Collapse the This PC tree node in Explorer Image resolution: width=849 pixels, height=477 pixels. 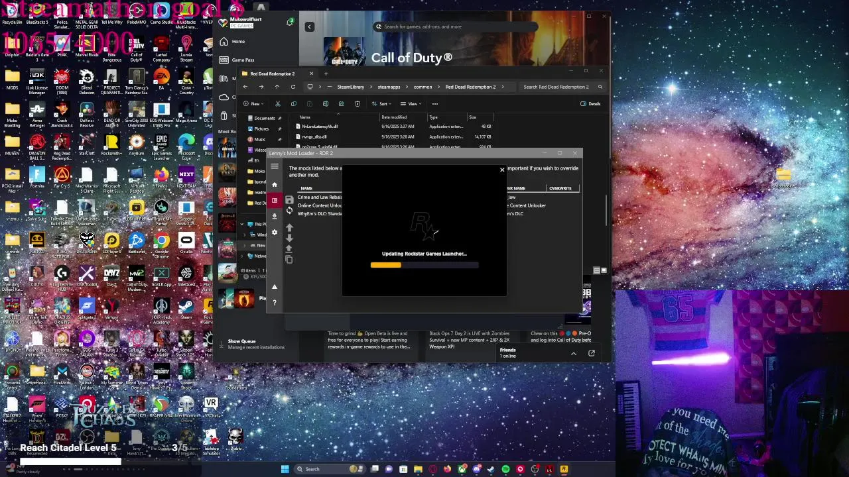(x=242, y=224)
